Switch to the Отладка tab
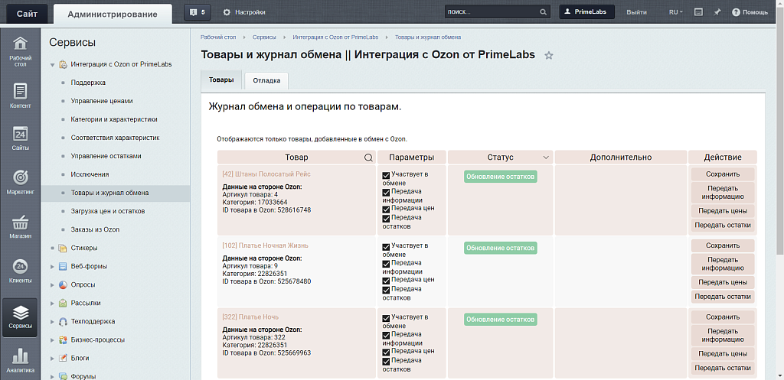Screen dimensions: 784x380 point(266,81)
